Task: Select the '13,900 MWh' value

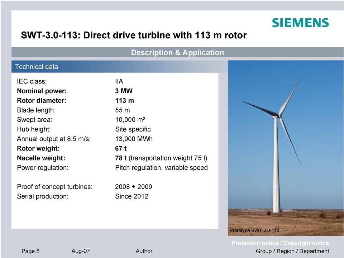Action: [x=134, y=139]
